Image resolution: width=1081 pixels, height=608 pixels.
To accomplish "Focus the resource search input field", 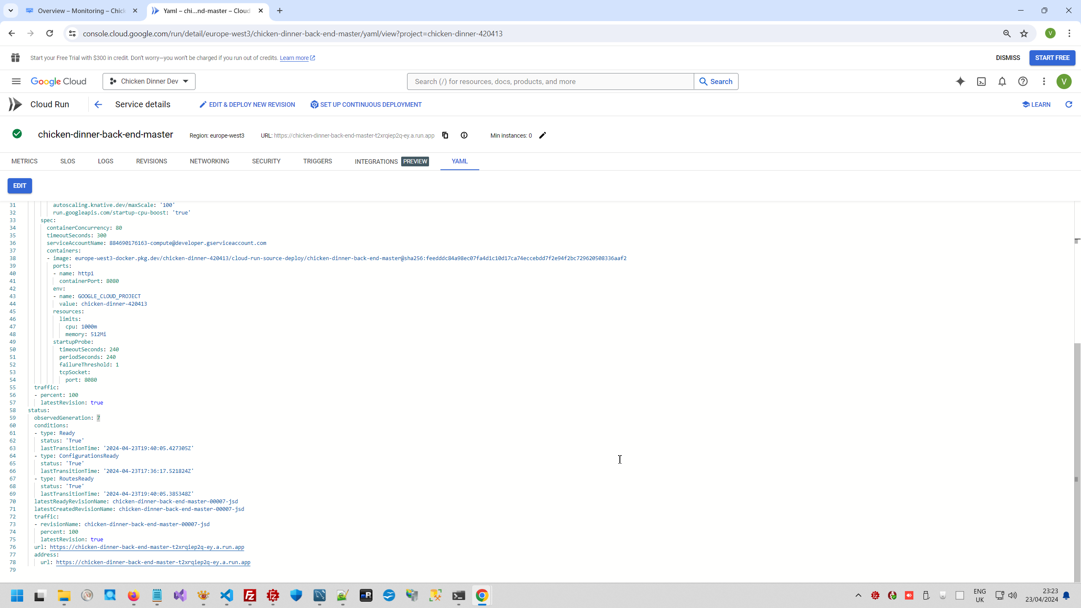I will pyautogui.click(x=550, y=81).
